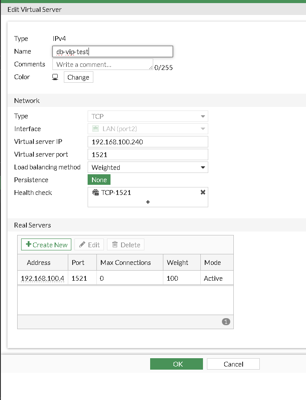Click the real servers count badge
Viewport: 306px width, 400px height.
pyautogui.click(x=226, y=322)
